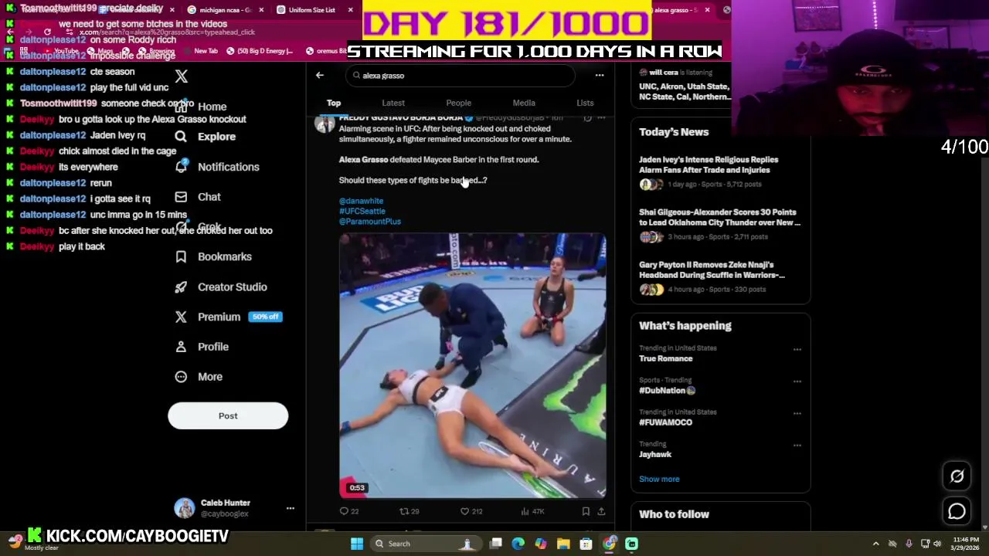The height and width of the screenshot is (556, 989).
Task: Show hidden tray icons chevron
Action: pyautogui.click(x=875, y=544)
